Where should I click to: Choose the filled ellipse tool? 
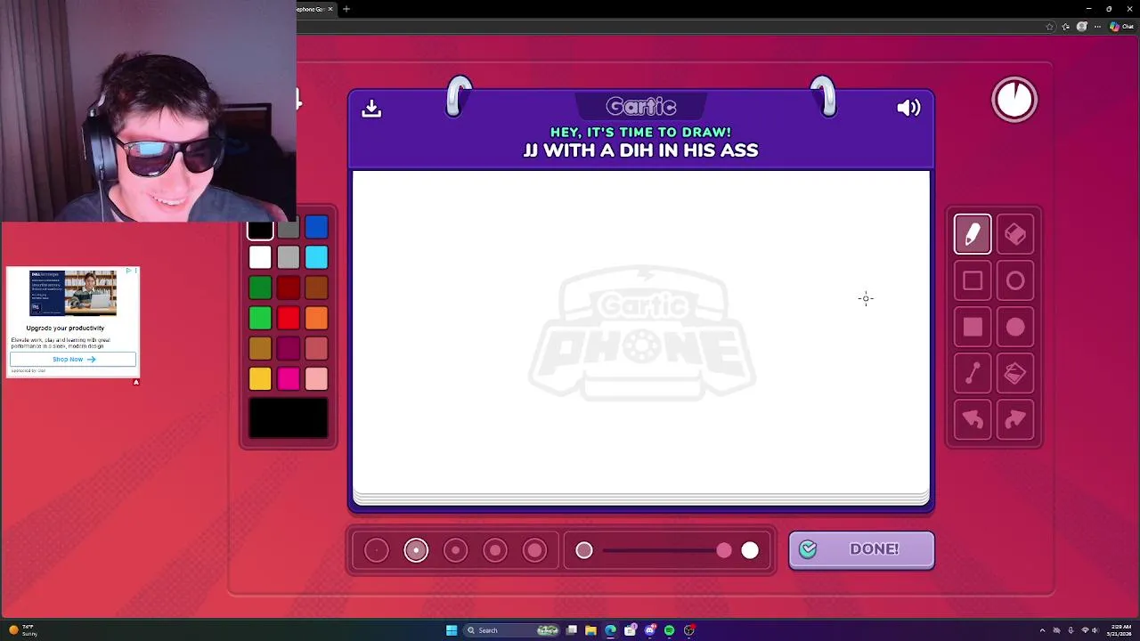(1015, 328)
